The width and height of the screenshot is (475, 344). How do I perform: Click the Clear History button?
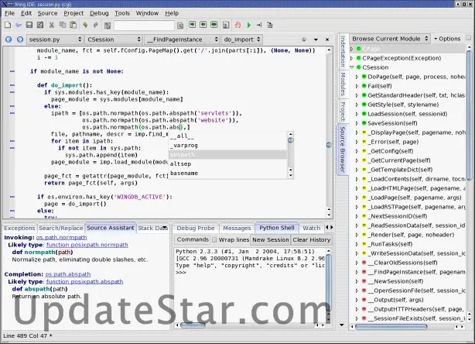[312, 240]
